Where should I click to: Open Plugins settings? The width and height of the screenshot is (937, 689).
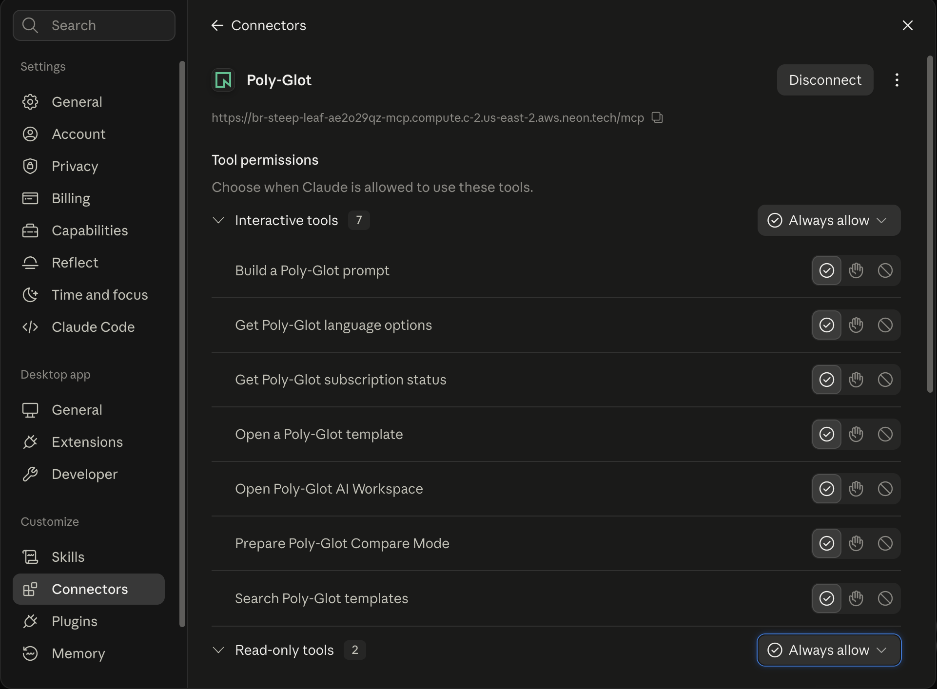89,621
